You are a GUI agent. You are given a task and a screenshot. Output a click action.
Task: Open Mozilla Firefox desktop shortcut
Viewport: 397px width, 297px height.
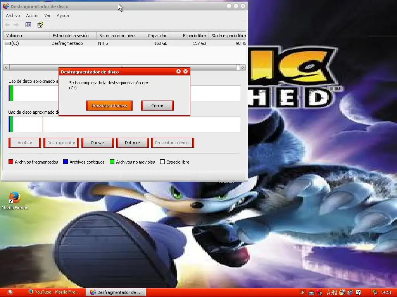pos(15,201)
